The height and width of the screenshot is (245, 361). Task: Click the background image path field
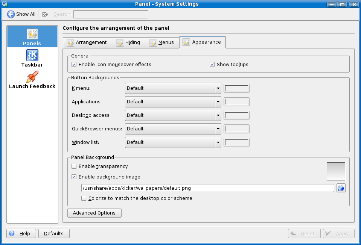click(x=207, y=188)
